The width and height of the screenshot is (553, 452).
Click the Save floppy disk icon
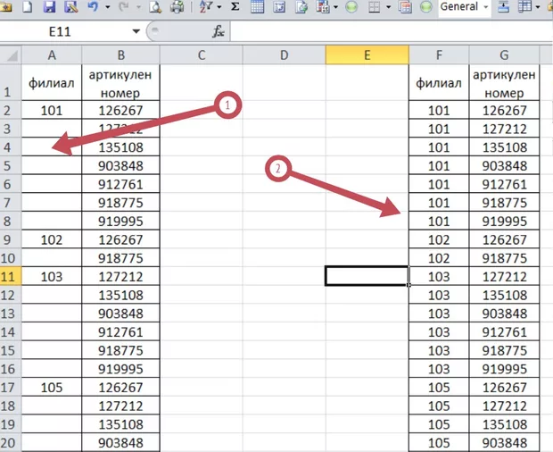pos(49,7)
